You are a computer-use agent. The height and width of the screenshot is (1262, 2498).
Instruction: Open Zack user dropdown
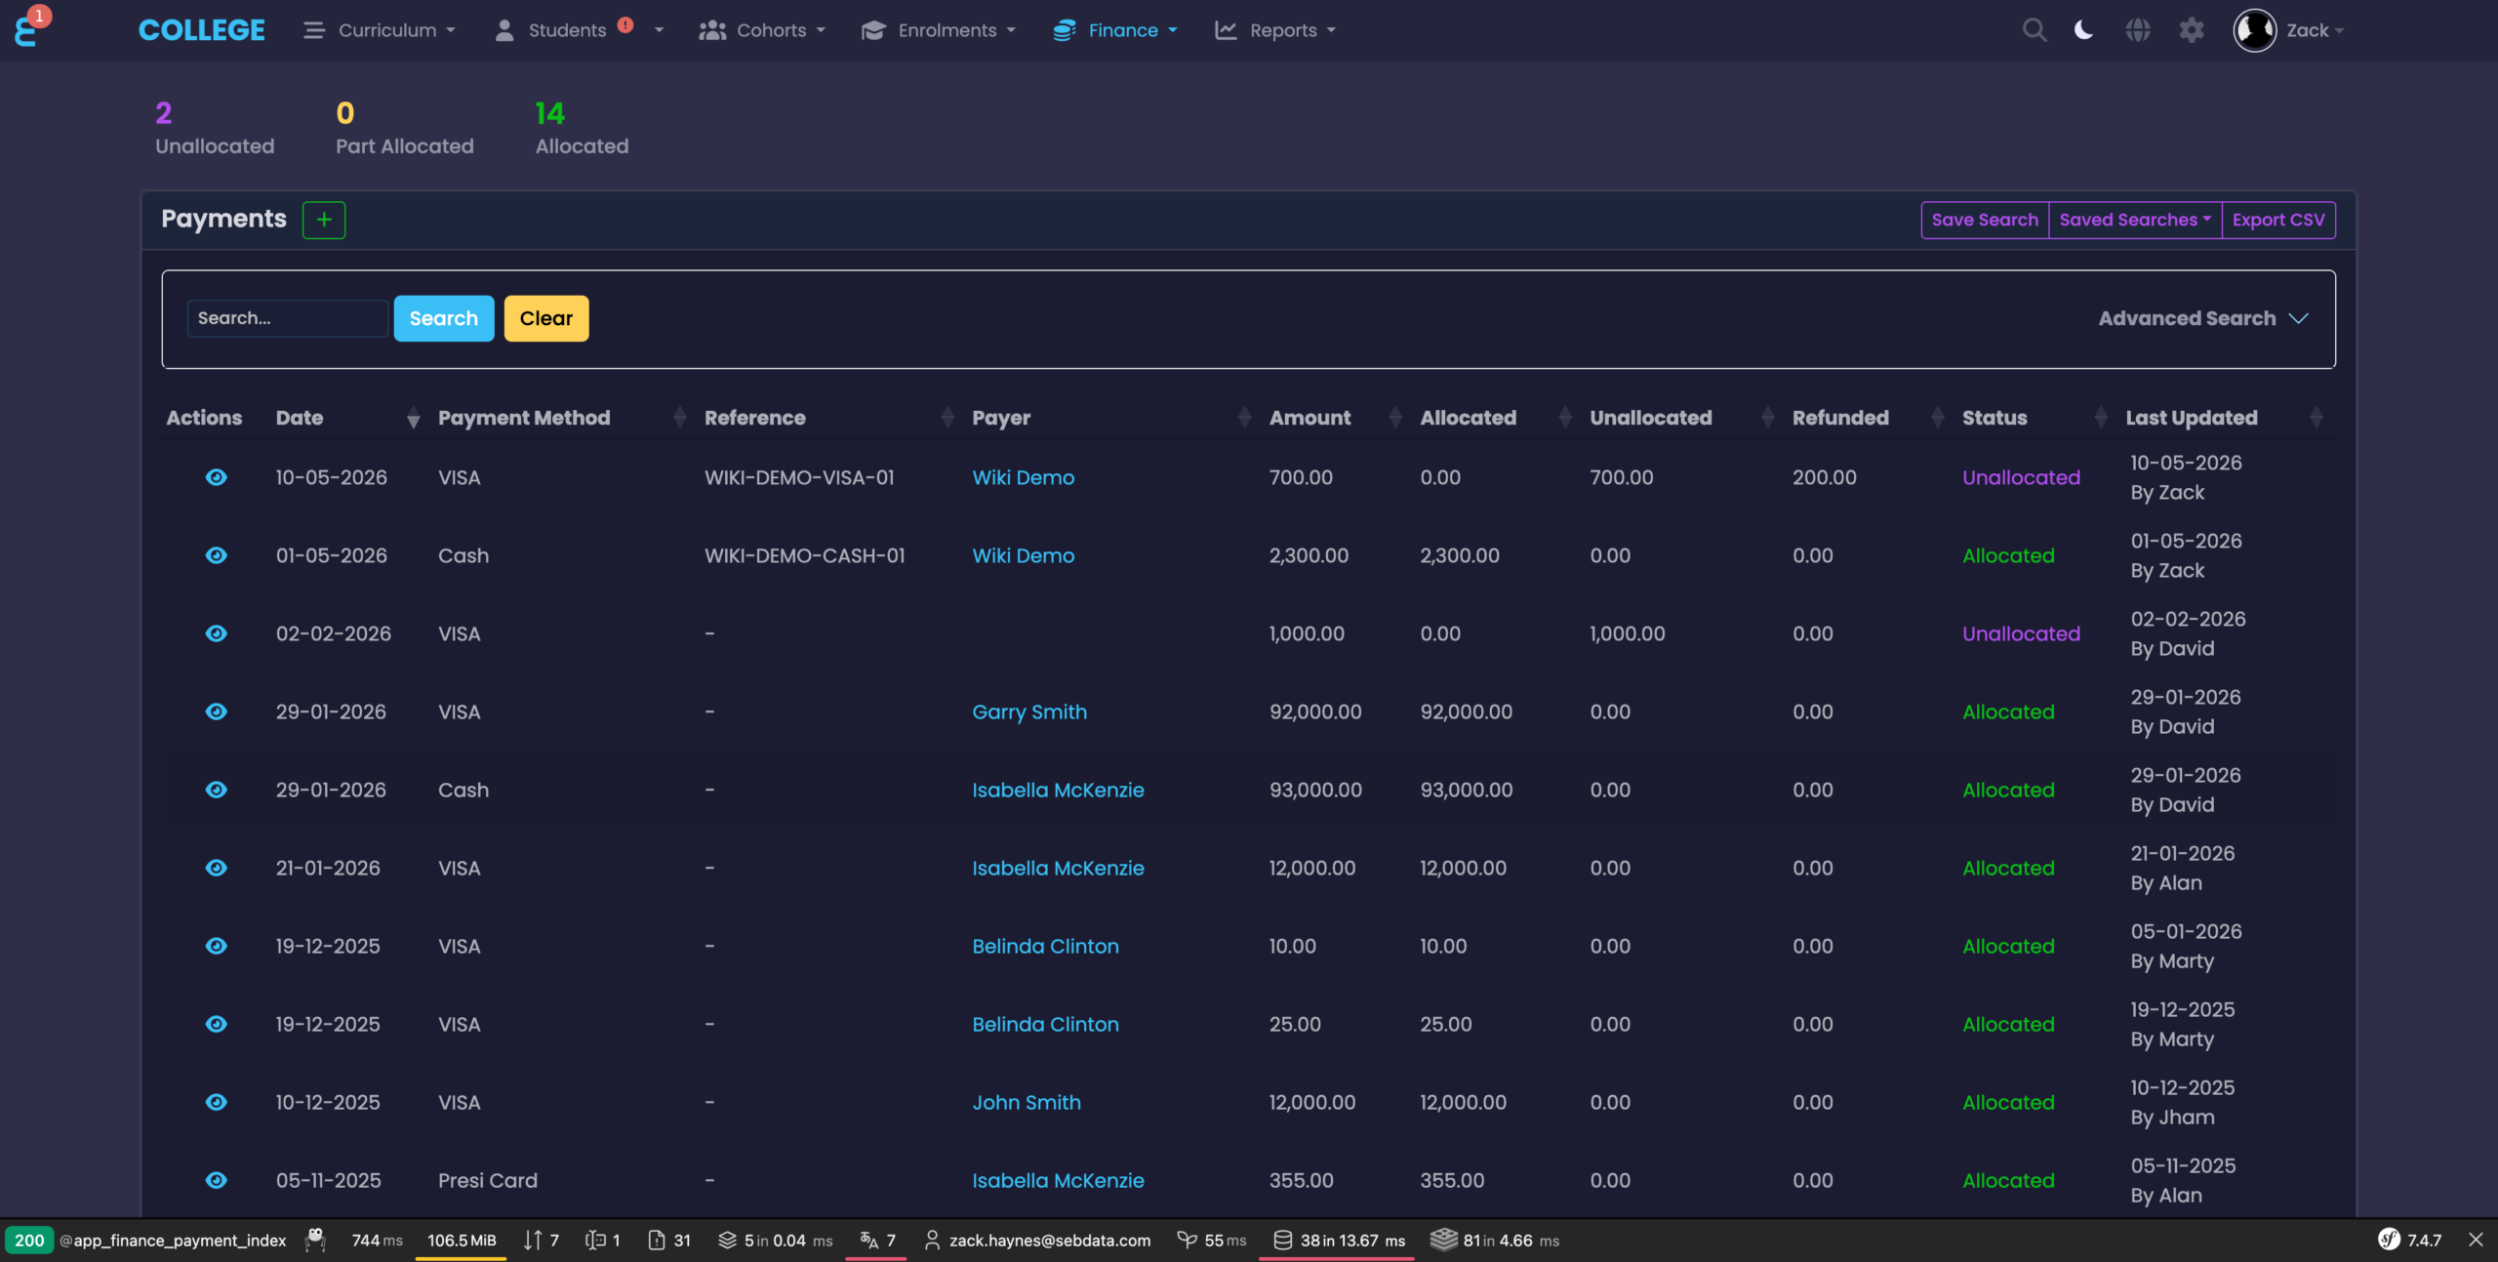coord(2315,30)
